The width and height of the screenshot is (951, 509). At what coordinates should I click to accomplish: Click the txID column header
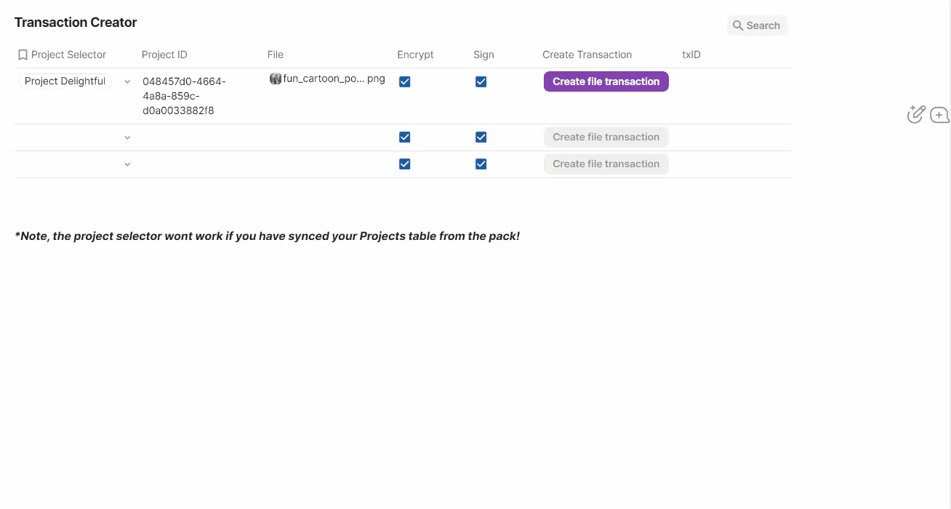click(691, 55)
